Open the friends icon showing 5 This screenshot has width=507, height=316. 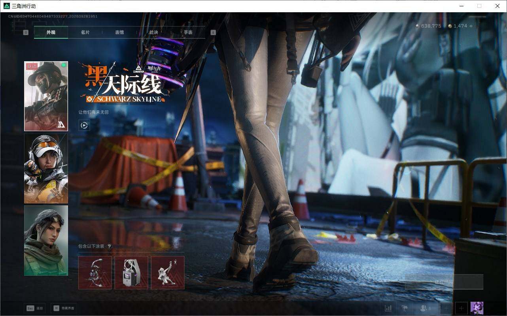425,308
